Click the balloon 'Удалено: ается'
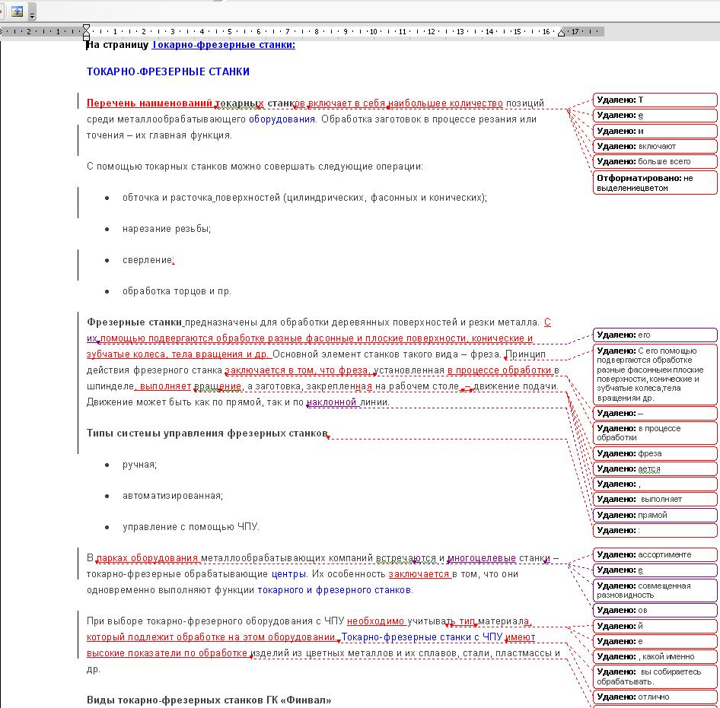The image size is (720, 708). point(655,469)
